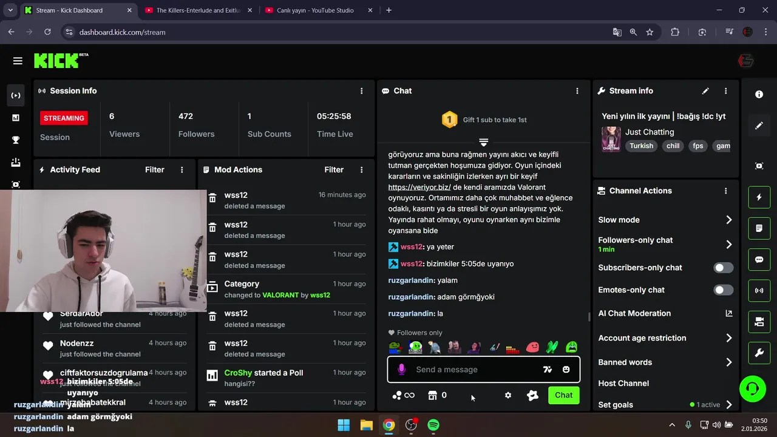The width and height of the screenshot is (777, 437).
Task: Open Mod Actions Filter dropdown
Action: click(x=334, y=170)
